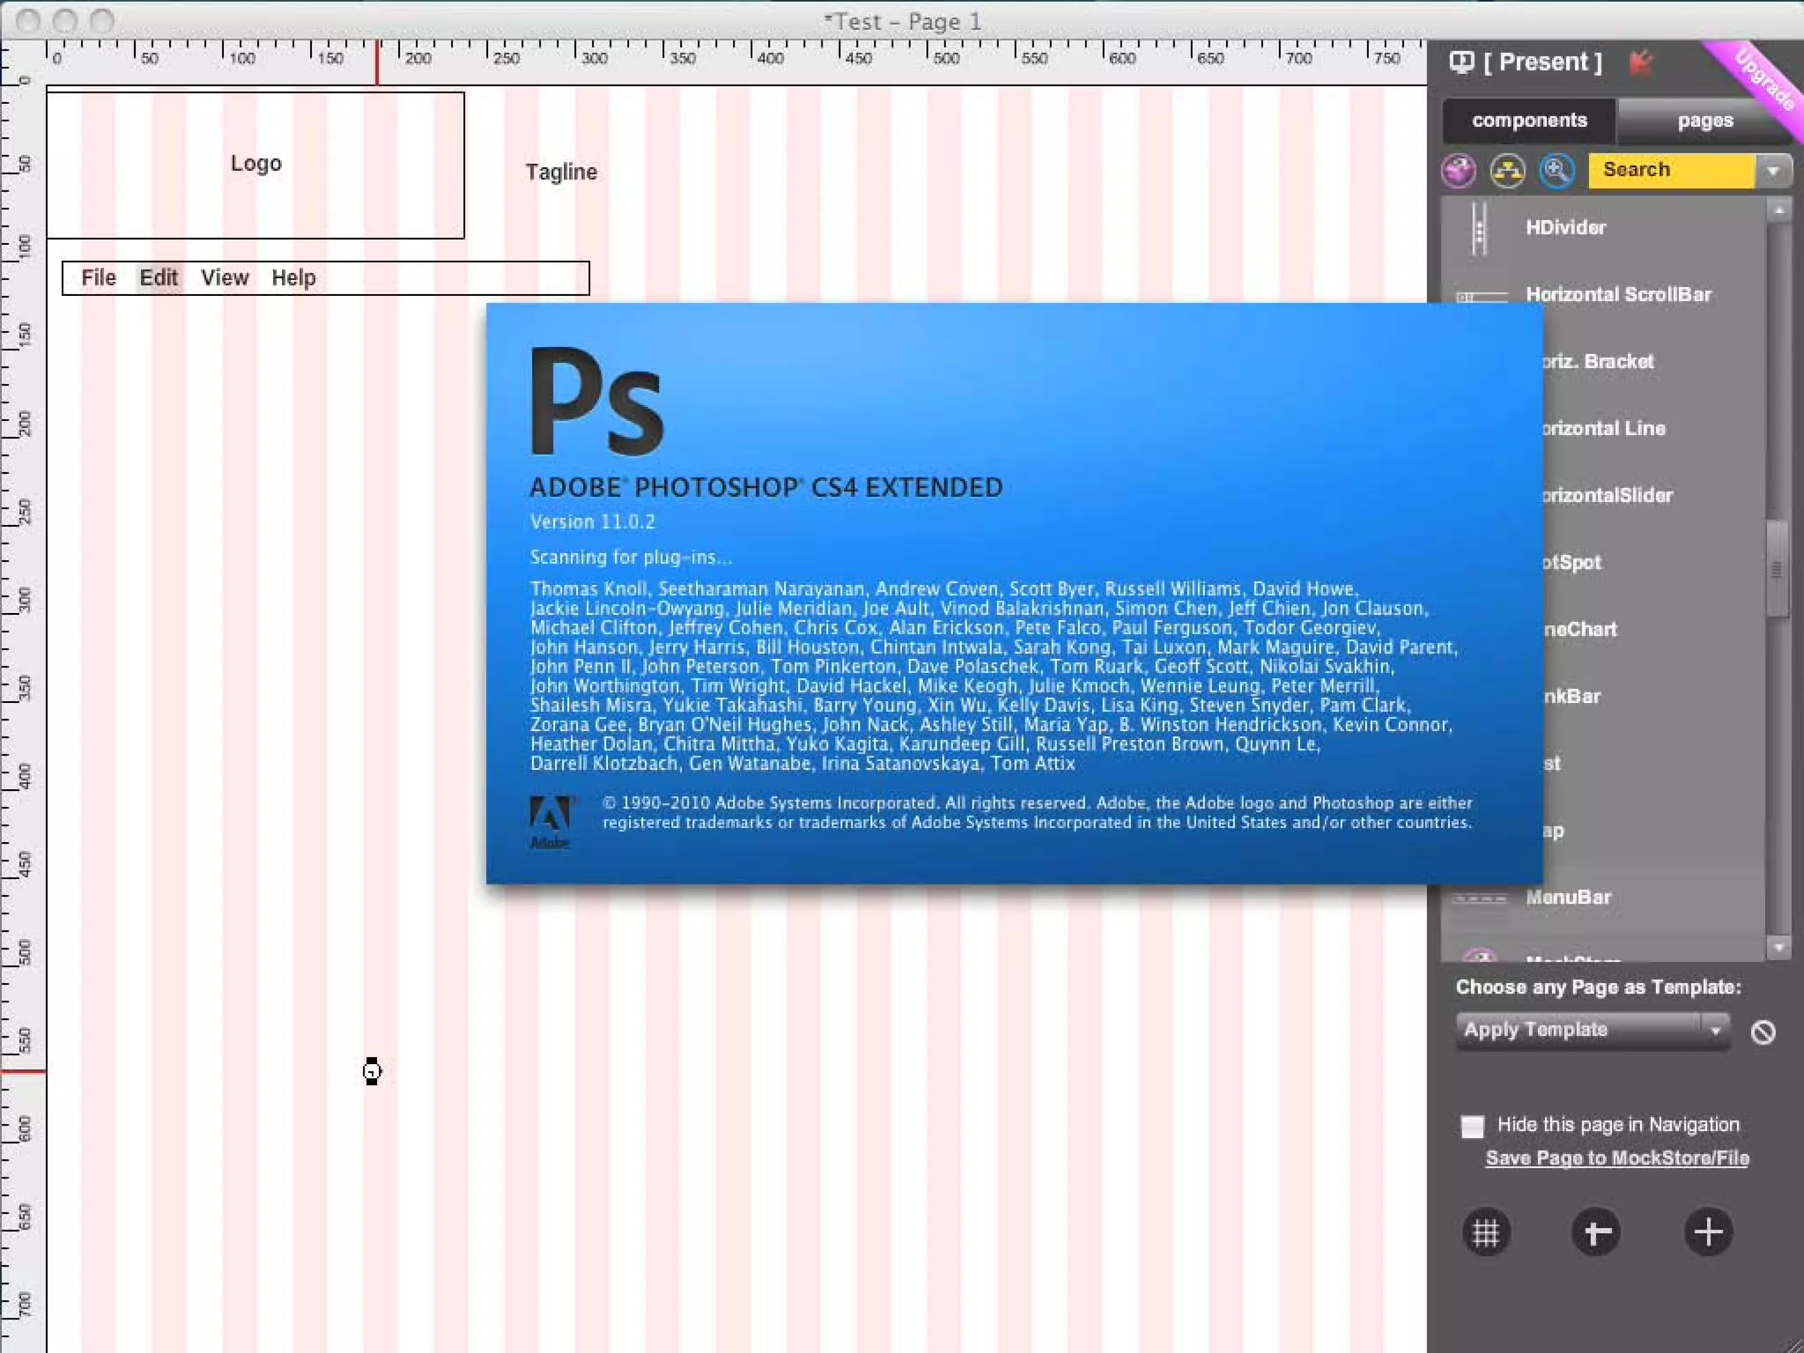The image size is (1804, 1353).
Task: Click the middle guide alignment icon
Action: coord(1595,1232)
